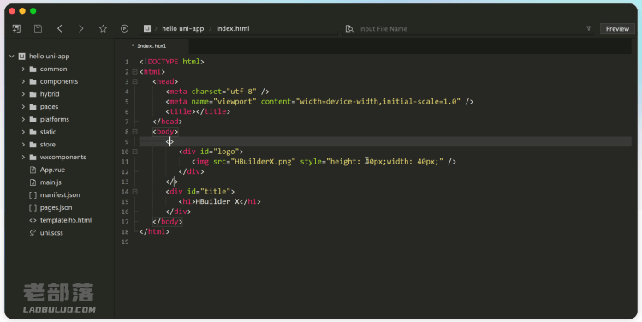
Task: Click the HBuilderX.png text in code
Action: [x=263, y=161]
